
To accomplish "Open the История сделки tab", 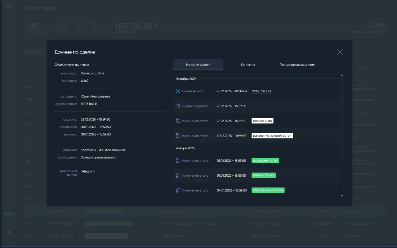I will (198, 65).
